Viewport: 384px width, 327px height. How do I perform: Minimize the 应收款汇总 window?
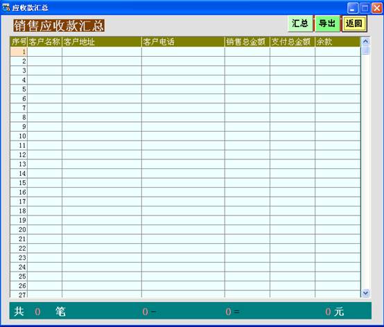(352, 8)
